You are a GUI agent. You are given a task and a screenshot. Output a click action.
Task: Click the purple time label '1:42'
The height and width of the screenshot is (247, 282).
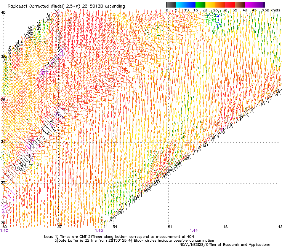(x=4, y=231)
